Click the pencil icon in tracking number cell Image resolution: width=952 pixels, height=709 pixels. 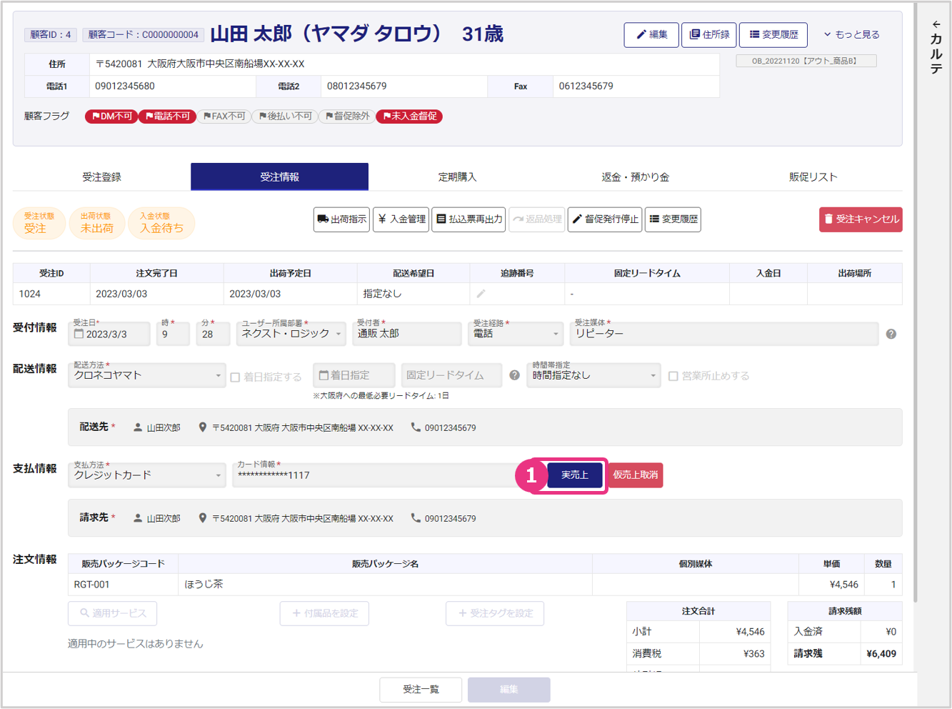click(x=481, y=294)
